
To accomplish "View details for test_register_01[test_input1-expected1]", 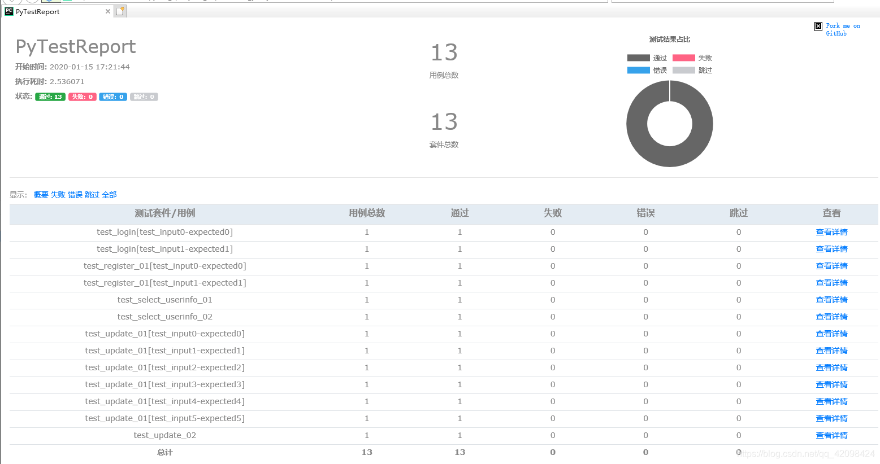I will tap(831, 283).
